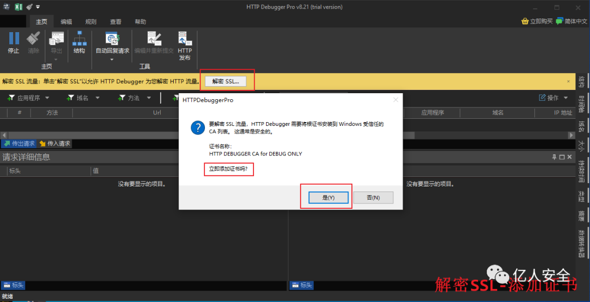
Task: Click the broom quick-access icon in title bar
Action: [x=29, y=7]
